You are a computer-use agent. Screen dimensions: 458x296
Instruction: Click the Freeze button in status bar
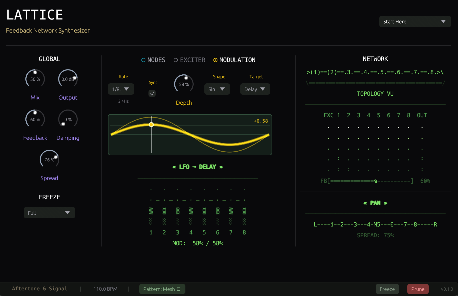387,289
